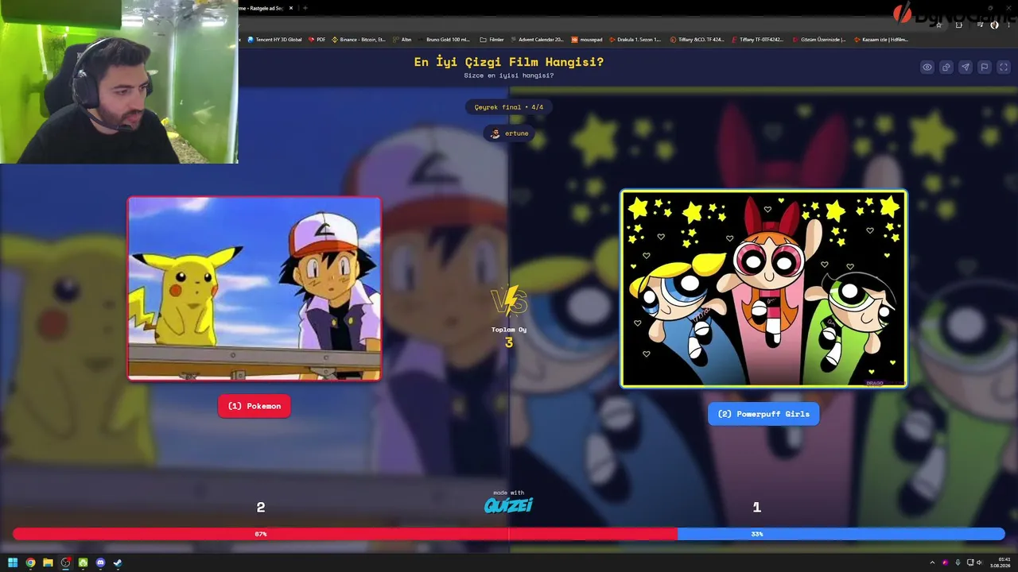Click the red 67% vote bar

[345, 534]
